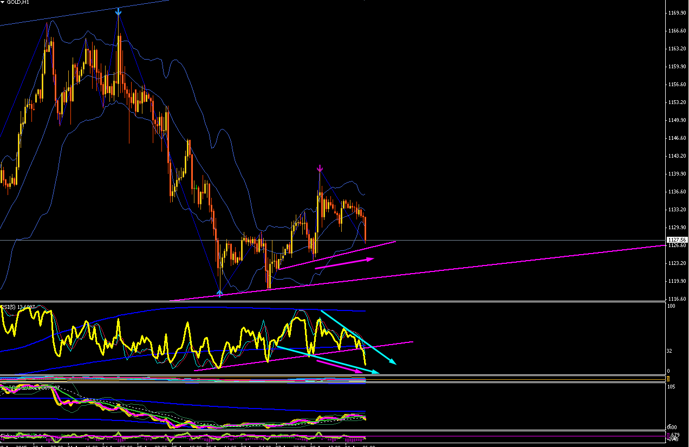Click the 1116.60 price scale label
This screenshot has width=689, height=447.
(x=678, y=299)
